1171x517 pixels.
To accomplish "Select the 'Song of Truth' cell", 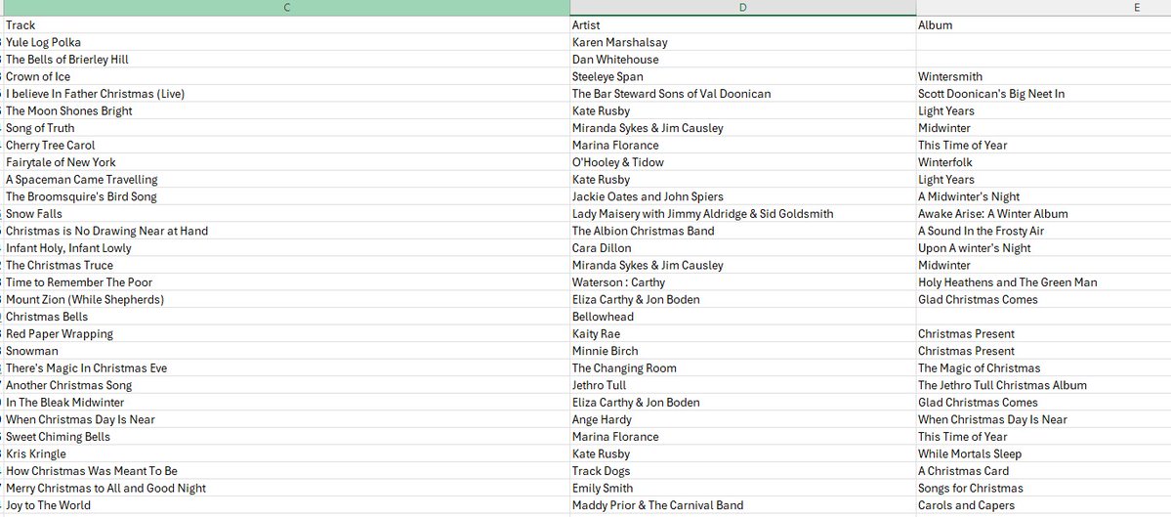I will 287,128.
